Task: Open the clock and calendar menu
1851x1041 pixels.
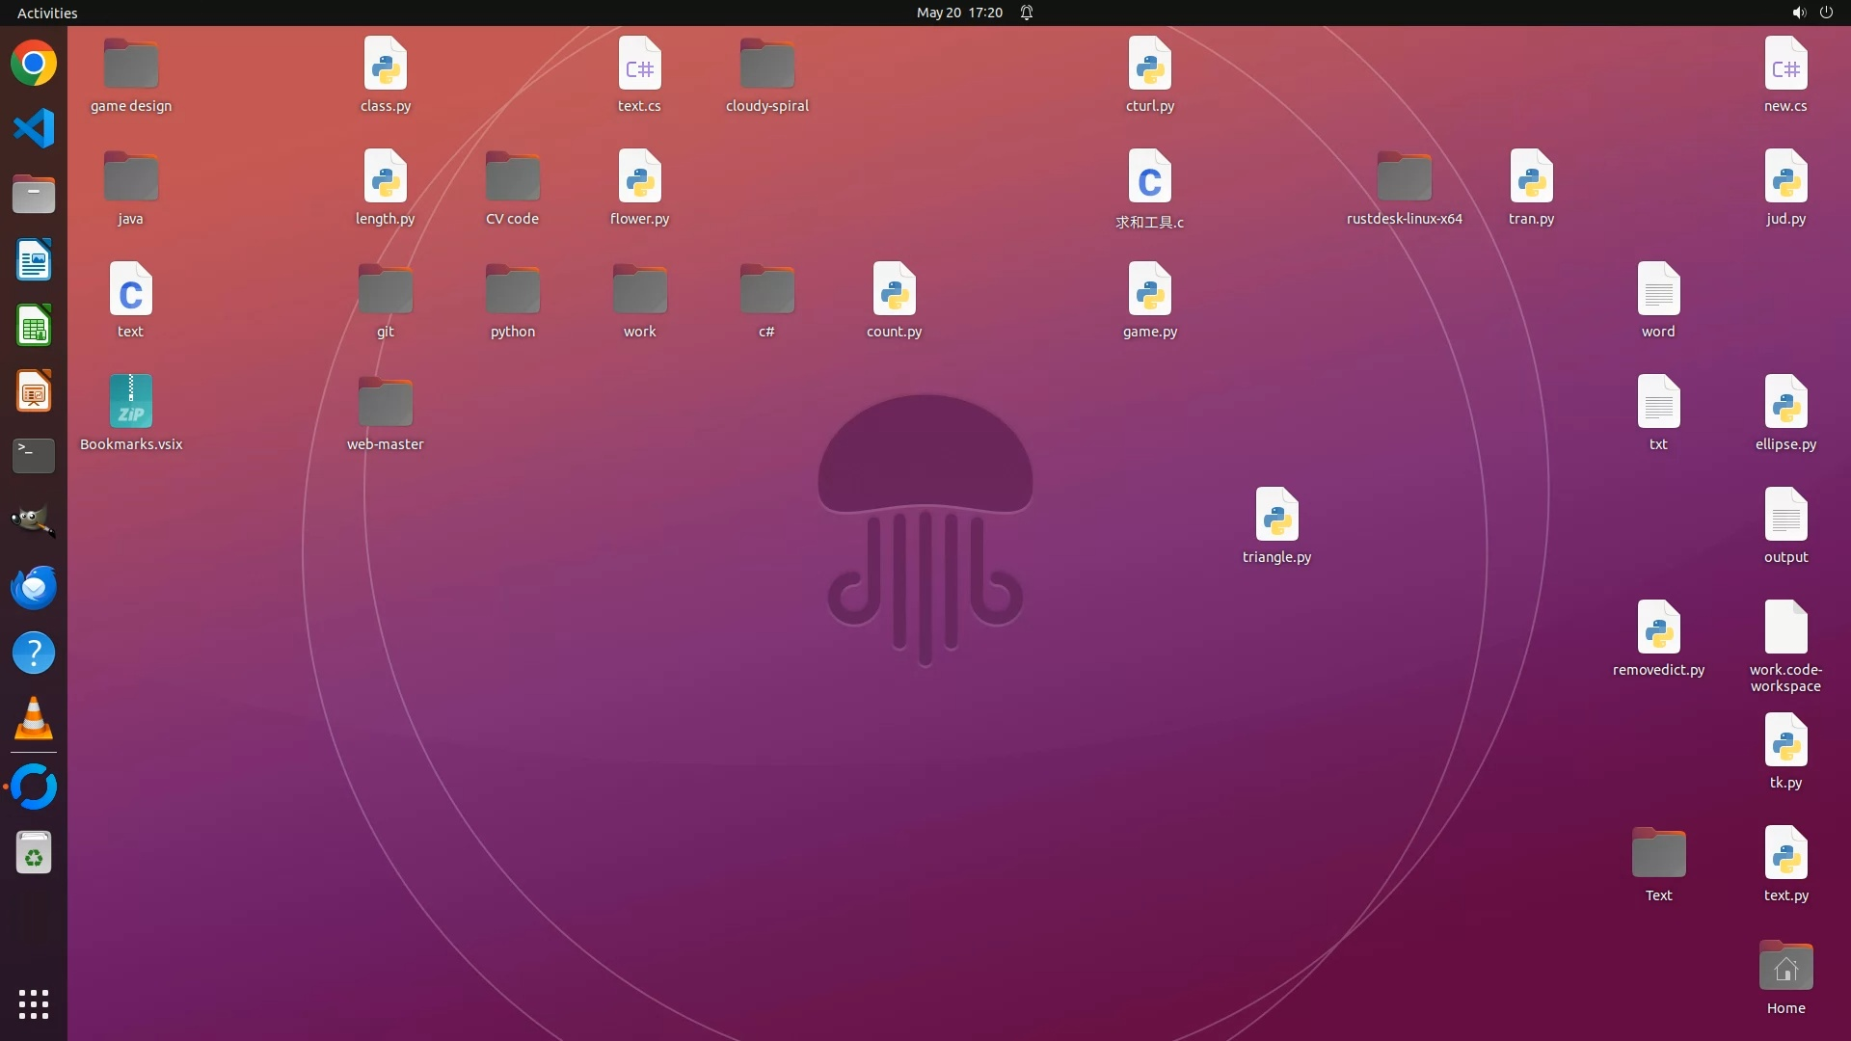Action: pos(958,13)
